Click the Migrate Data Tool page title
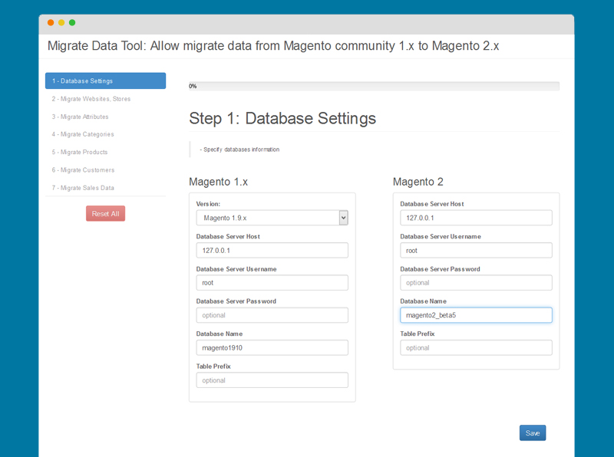Viewport: 614px width, 457px height. tap(273, 46)
